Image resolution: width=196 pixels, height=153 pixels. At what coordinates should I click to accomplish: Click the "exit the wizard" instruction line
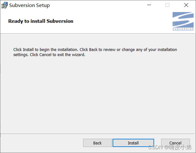pos(49,54)
